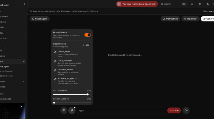This screenshot has height=119, width=214.
Task: Click the Implement button
Action: coord(190,19)
